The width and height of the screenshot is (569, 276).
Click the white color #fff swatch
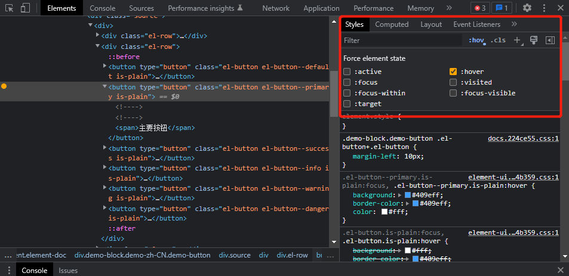click(385, 212)
